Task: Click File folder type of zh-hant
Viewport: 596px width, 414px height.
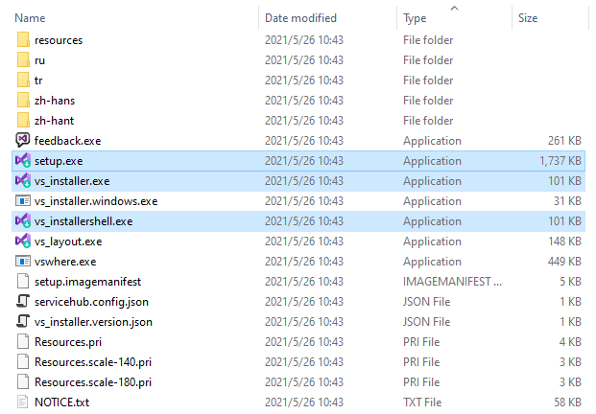Action: pyautogui.click(x=428, y=121)
